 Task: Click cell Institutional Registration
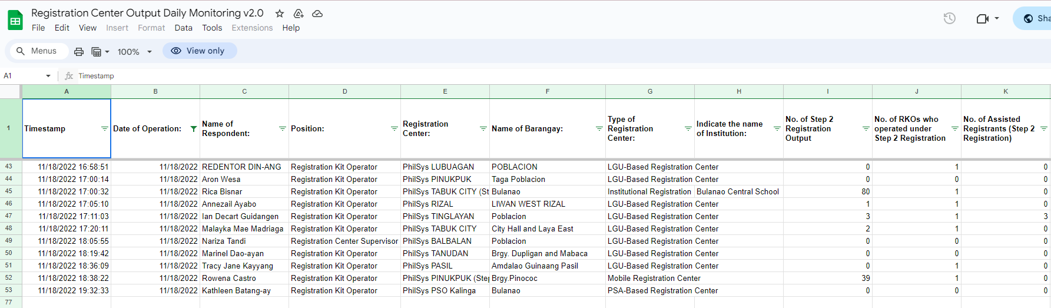click(x=650, y=191)
